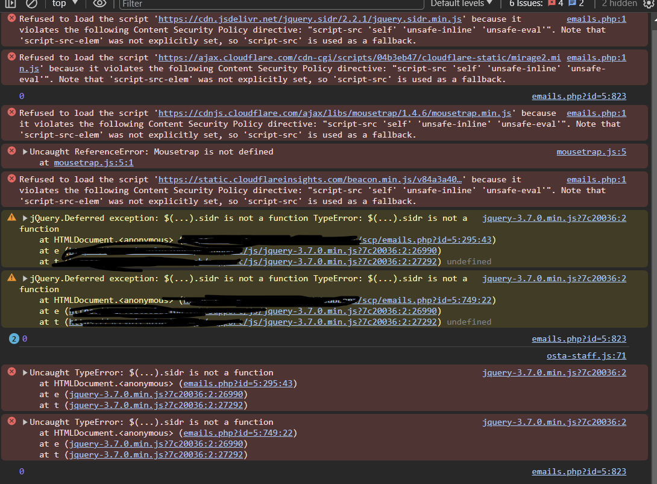Screen dimensions: 657x484
Task: Clear the console output
Action: point(31,4)
